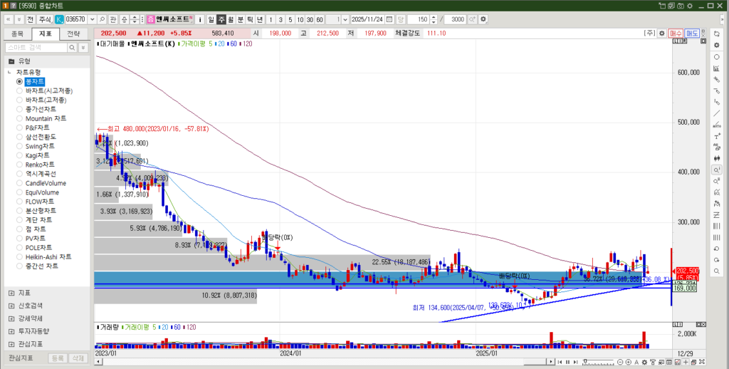Screen dimensions: 729x369
Task: Click the blue 매도 sell button
Action: tap(692, 33)
